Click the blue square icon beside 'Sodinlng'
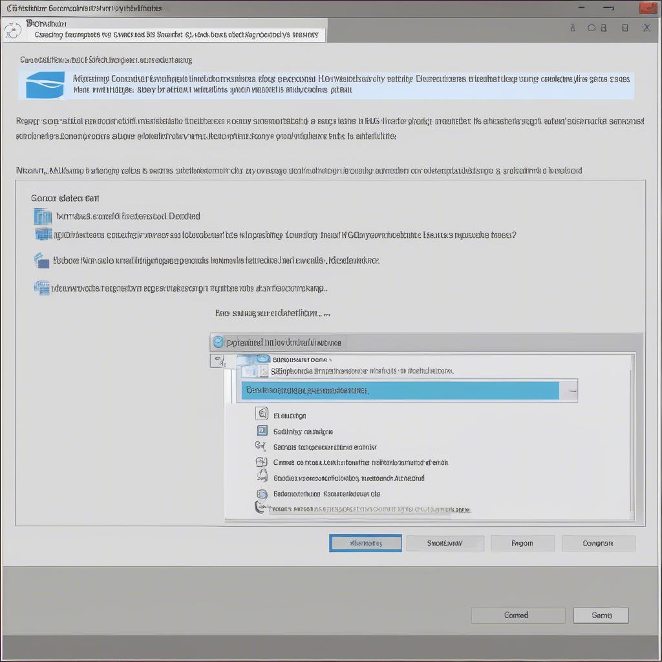This screenshot has width=662, height=662. [262, 431]
